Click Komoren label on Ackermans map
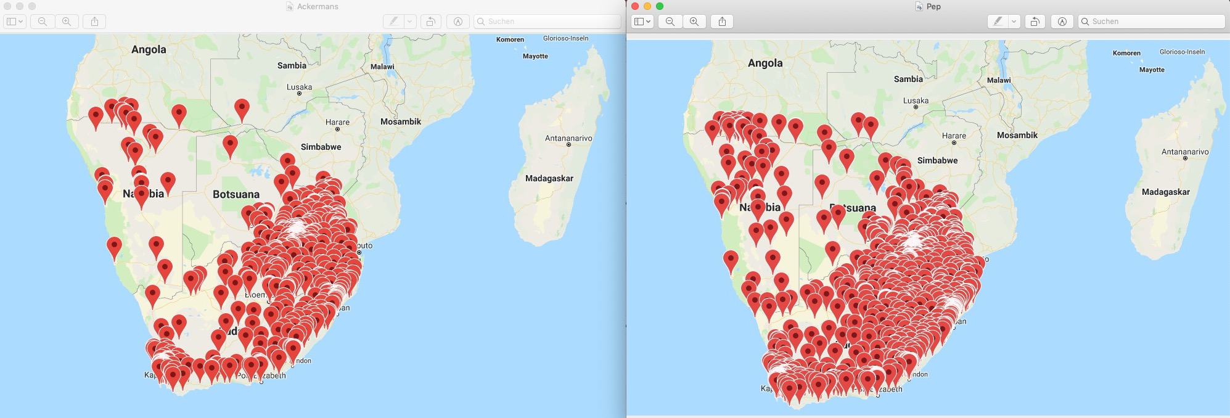This screenshot has width=1230, height=418. (510, 39)
